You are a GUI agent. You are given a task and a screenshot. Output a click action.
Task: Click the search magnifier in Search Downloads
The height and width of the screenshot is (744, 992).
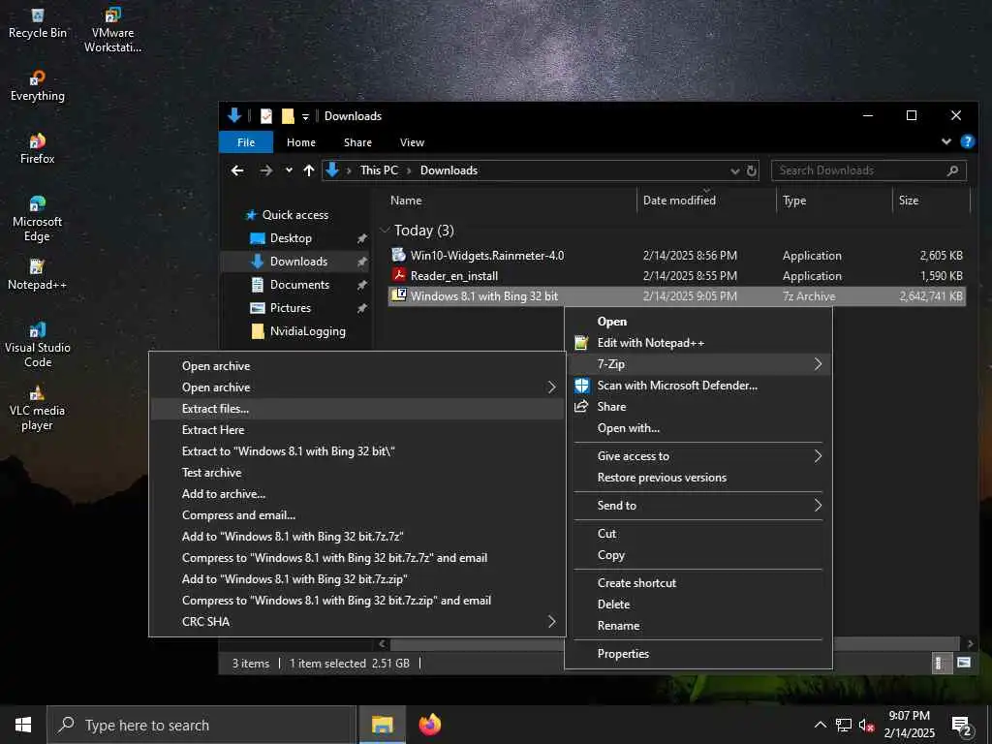[953, 170]
